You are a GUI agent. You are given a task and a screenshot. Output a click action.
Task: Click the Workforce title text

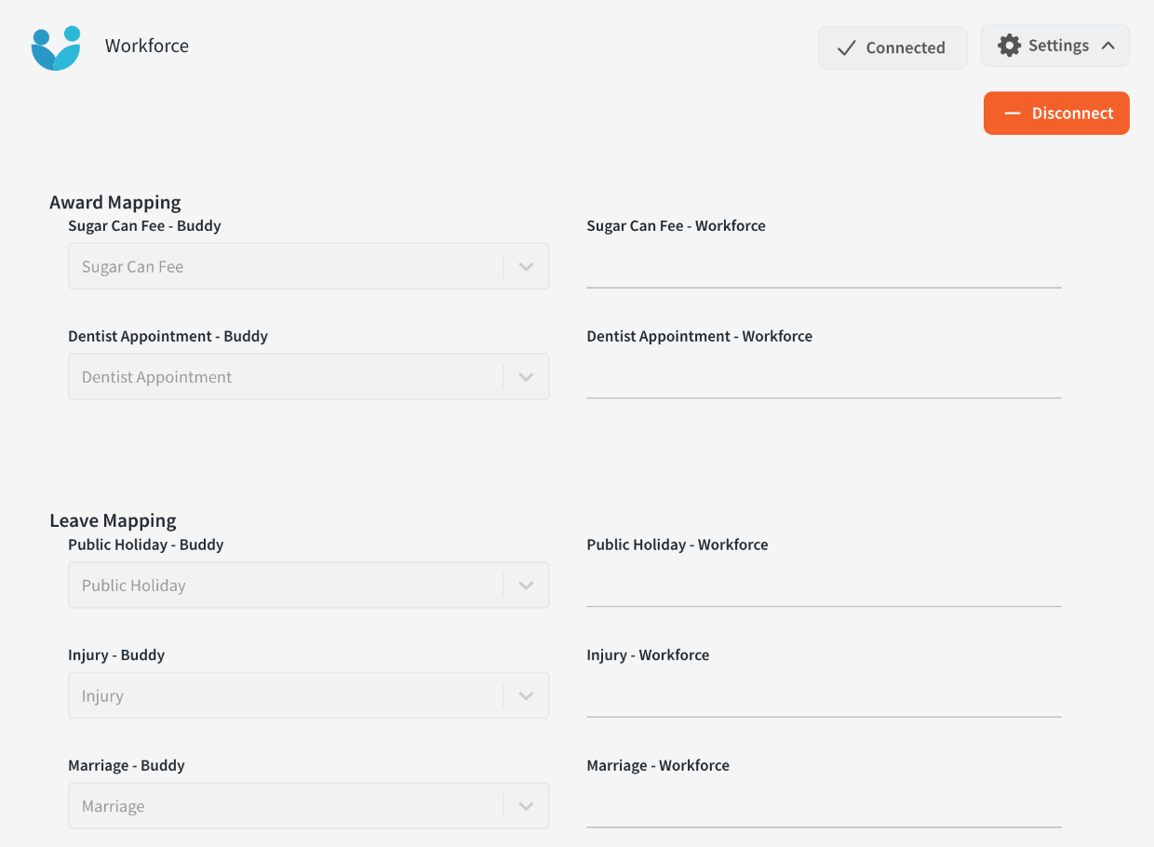coord(147,46)
